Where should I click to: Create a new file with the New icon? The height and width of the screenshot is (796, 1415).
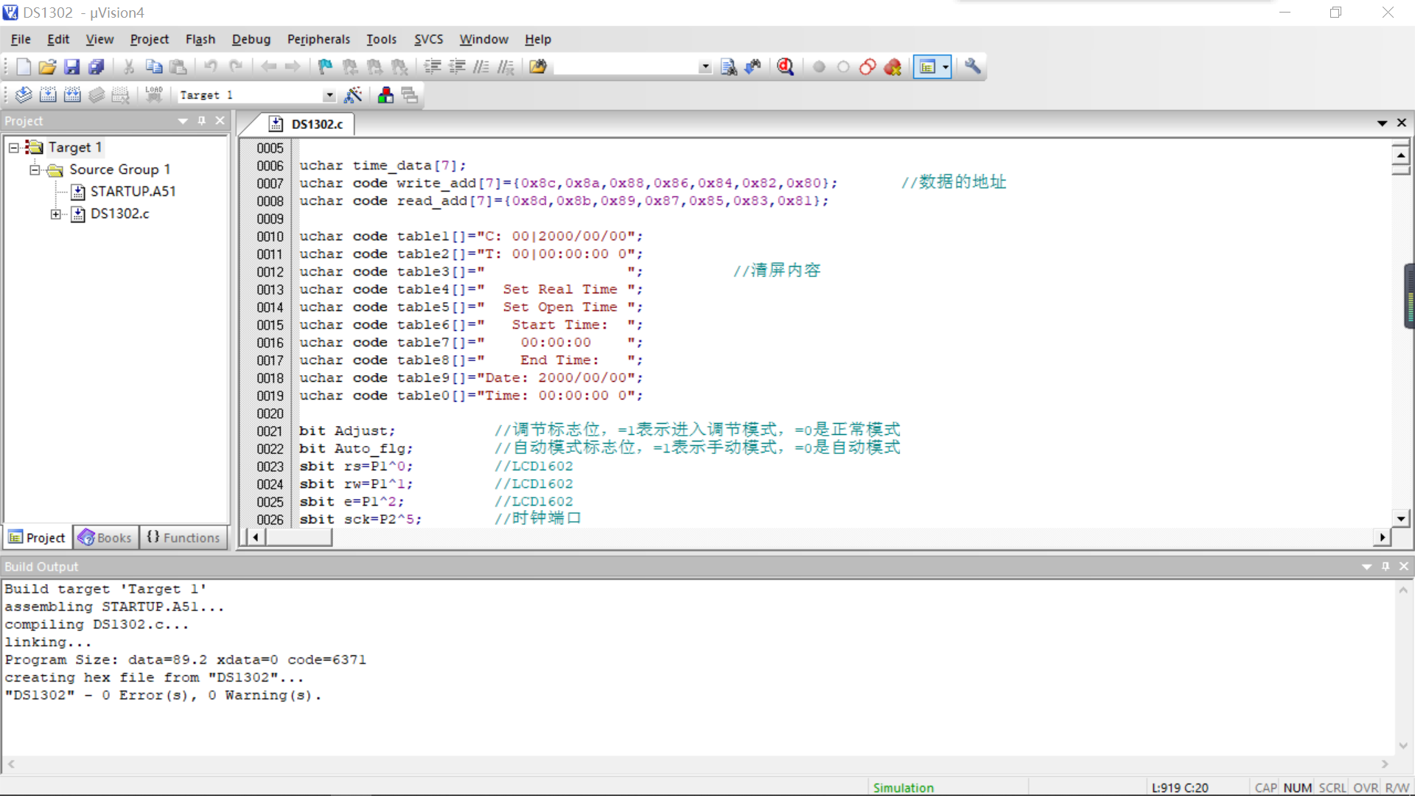[24, 67]
